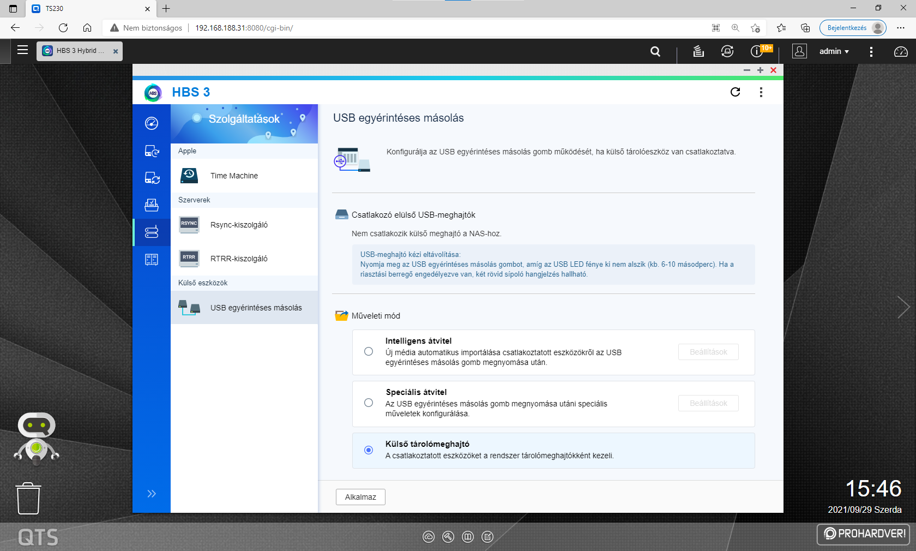Open QTS external devices icon
This screenshot has width=916, height=551.
[727, 51]
